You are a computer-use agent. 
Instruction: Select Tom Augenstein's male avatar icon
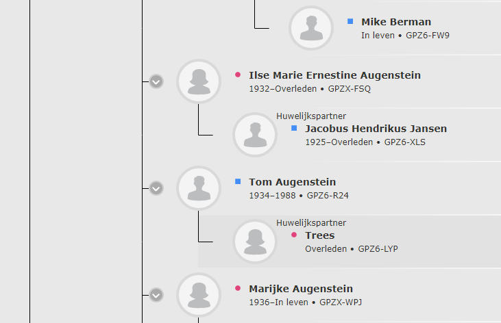[x=199, y=188]
